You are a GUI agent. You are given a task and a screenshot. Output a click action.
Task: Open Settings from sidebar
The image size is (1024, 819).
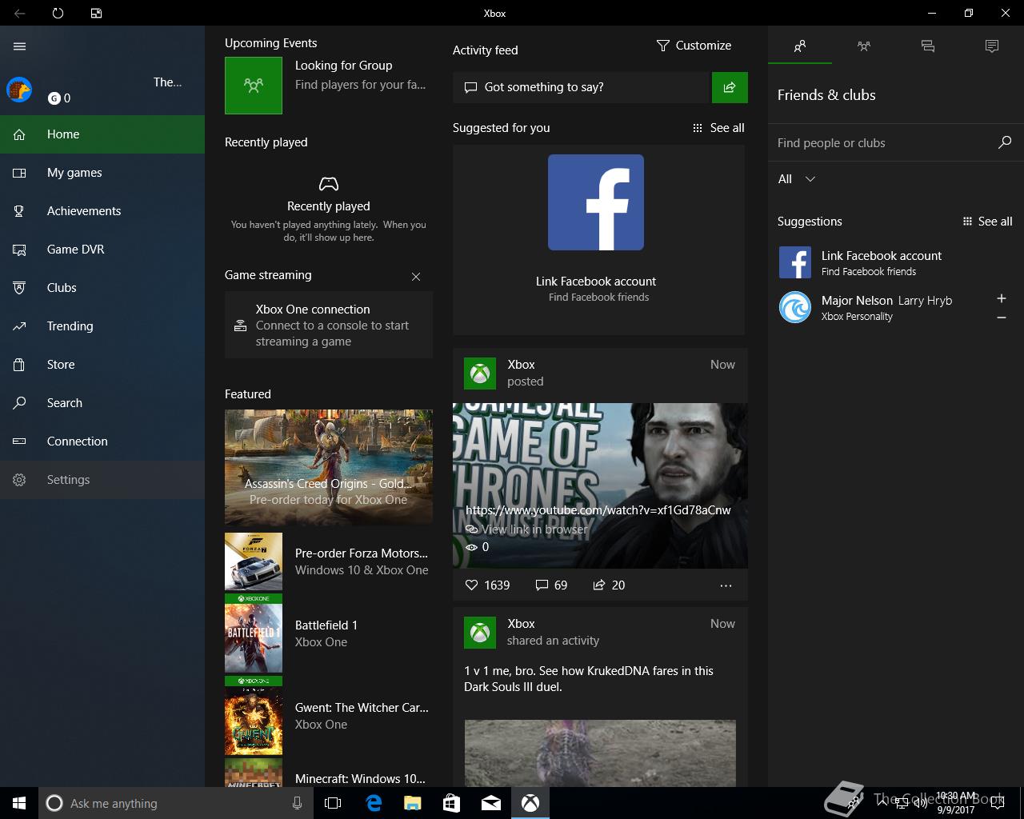[102, 480]
